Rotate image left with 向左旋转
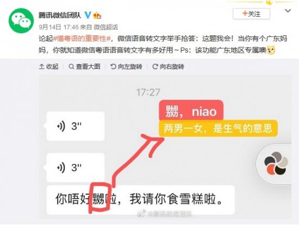This screenshot has height=228, width=299. (x=126, y=66)
